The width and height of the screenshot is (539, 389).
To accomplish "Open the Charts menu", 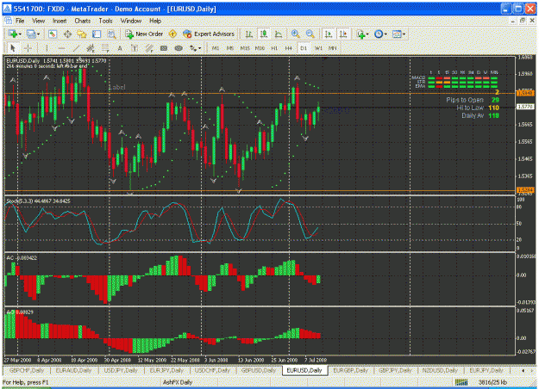I will point(83,21).
